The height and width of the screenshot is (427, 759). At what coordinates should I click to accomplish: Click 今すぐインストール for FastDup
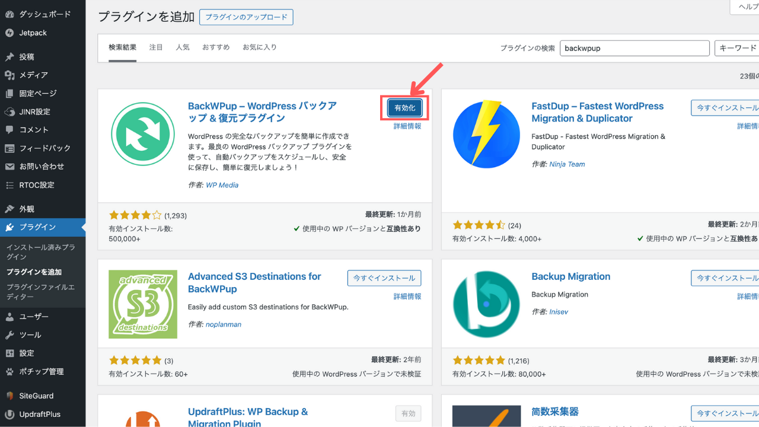(725, 108)
